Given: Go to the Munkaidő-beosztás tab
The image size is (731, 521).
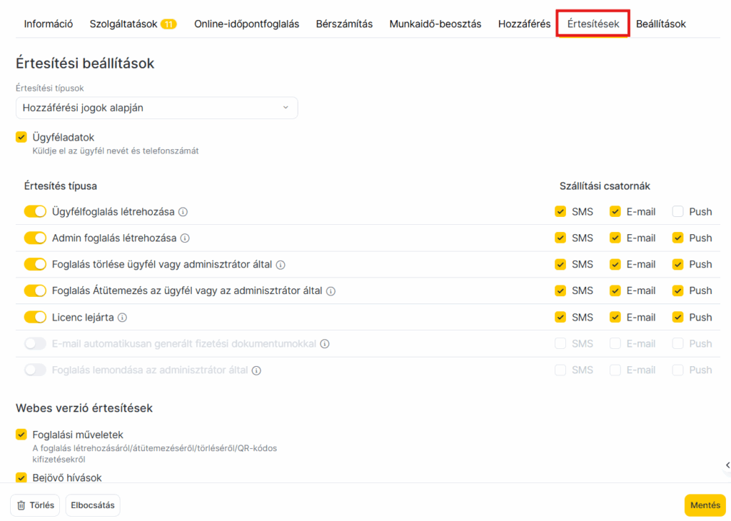Looking at the screenshot, I should [435, 24].
